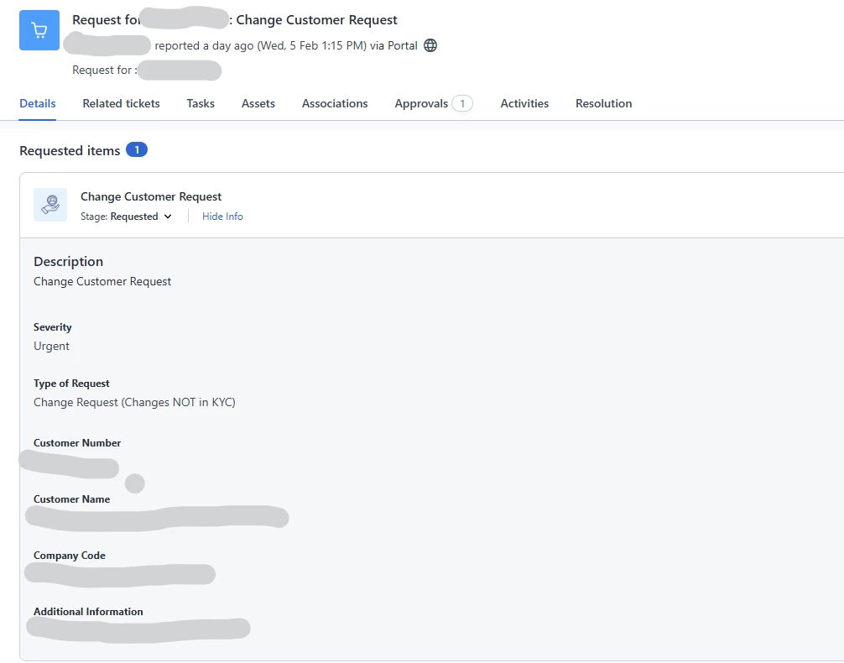Switch to the Details tab

[38, 103]
